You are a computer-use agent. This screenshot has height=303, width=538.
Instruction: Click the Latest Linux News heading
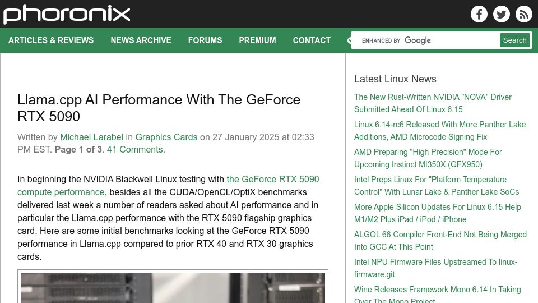[x=395, y=79]
